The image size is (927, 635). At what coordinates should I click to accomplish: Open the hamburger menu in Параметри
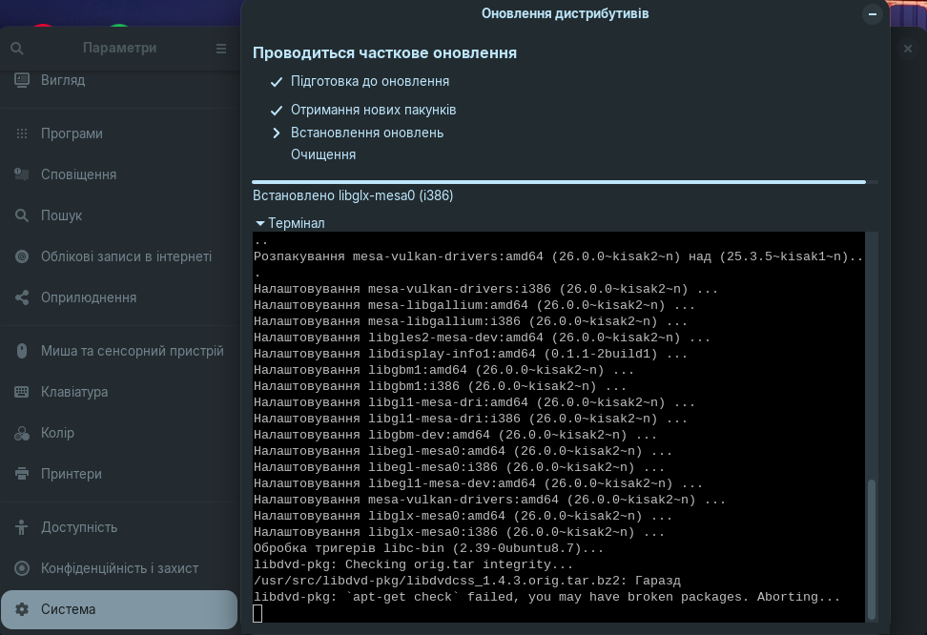[x=221, y=49]
